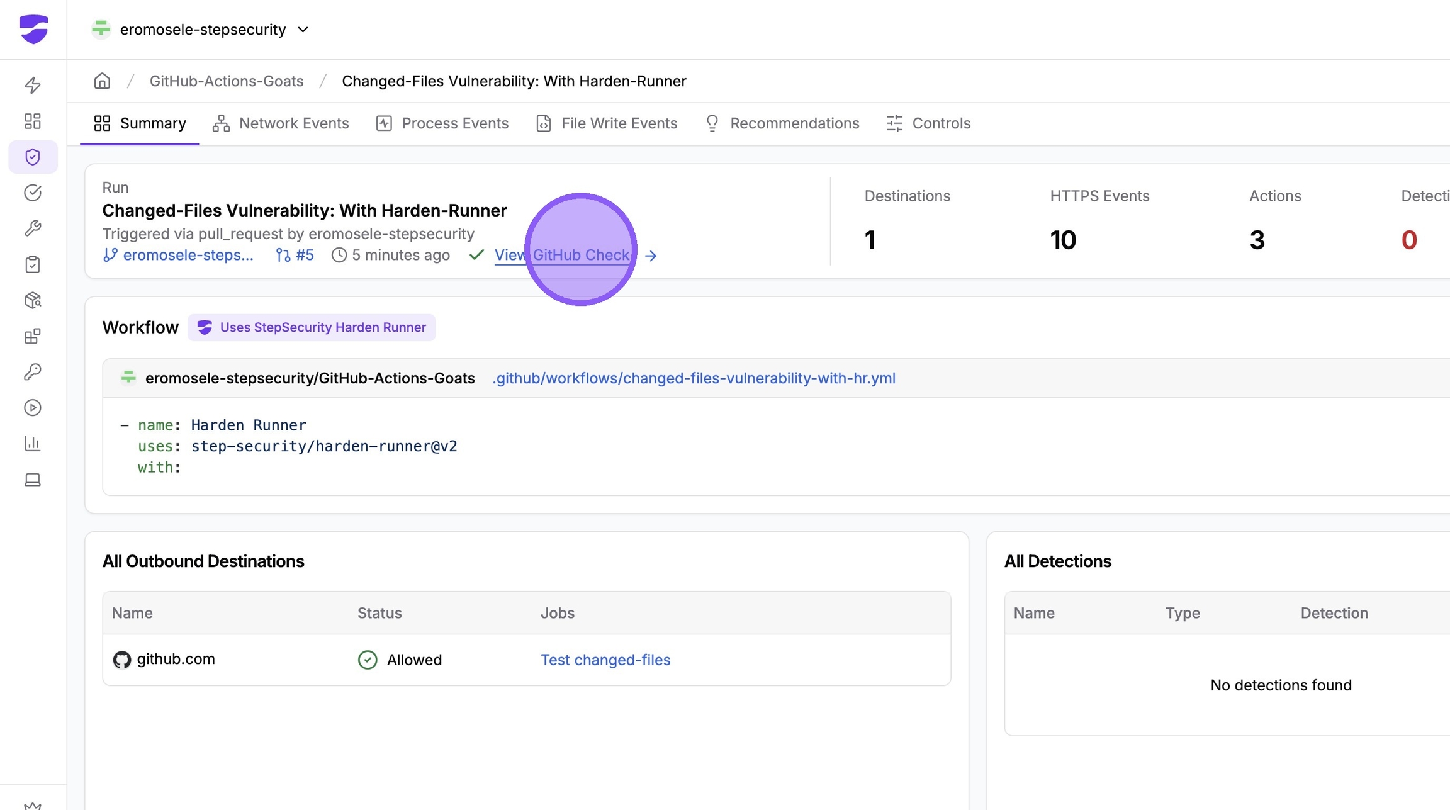Viewport: 1450px width, 810px height.
Task: Open the Test changed-files job link
Action: pos(605,660)
